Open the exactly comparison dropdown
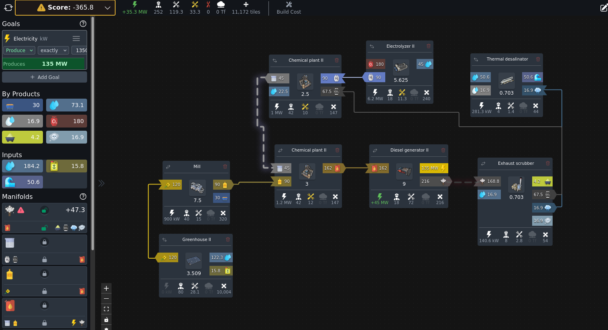This screenshot has height=330, width=608. tap(53, 50)
